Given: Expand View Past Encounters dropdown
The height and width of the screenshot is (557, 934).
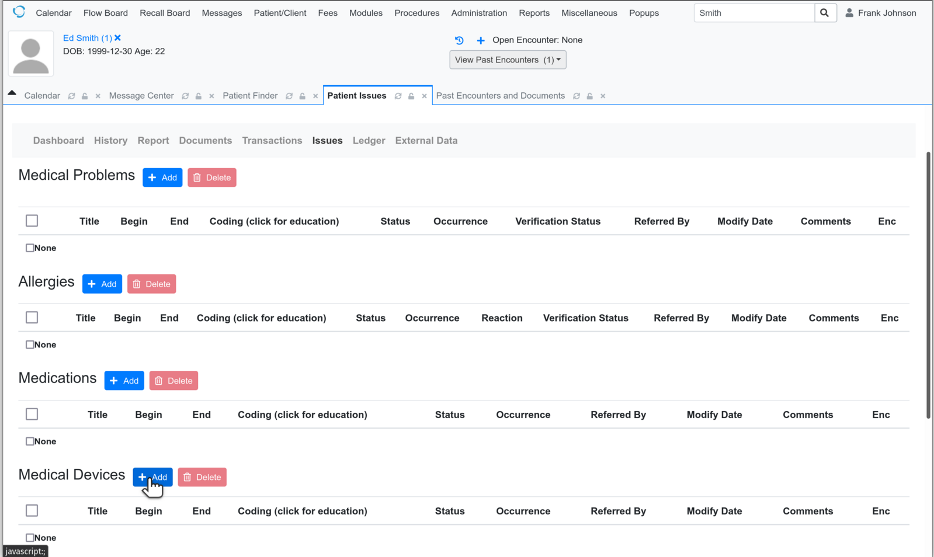Looking at the screenshot, I should tap(507, 60).
